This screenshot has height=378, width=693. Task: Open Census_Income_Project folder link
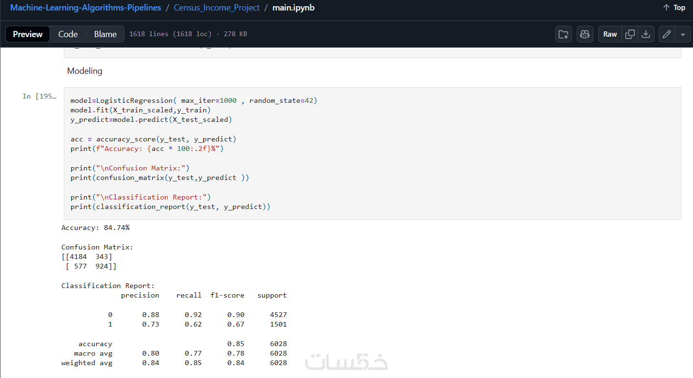click(217, 8)
